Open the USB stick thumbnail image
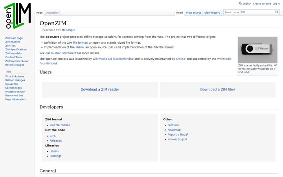Viewport: 283px width, 177px height. click(257, 50)
